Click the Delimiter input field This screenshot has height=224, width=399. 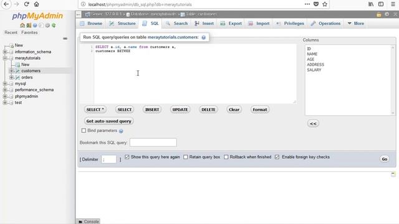click(x=109, y=159)
